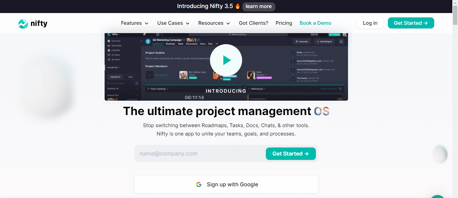The image size is (458, 198).
Task: Click the Introducing Nifty 3.5 banner text
Action: tap(205, 6)
